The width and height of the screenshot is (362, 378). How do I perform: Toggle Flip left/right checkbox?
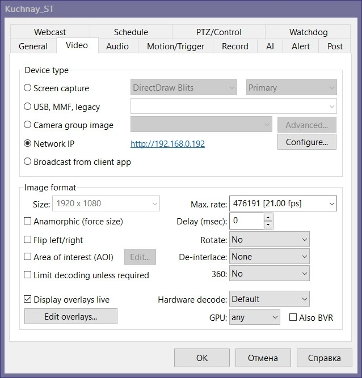coord(27,240)
